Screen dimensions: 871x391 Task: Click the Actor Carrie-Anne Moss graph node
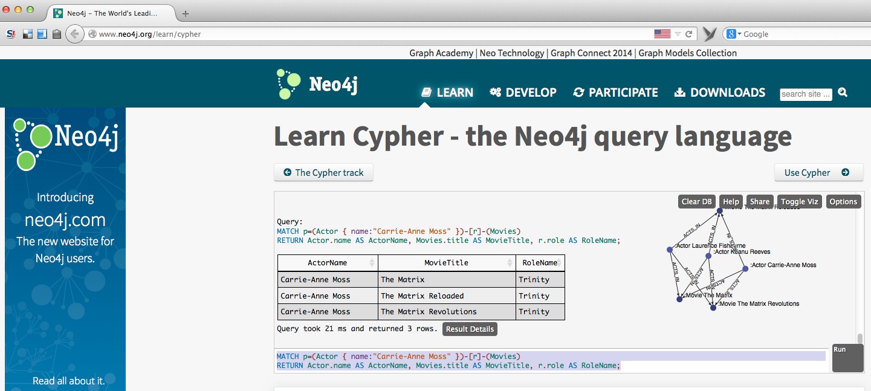point(745,268)
